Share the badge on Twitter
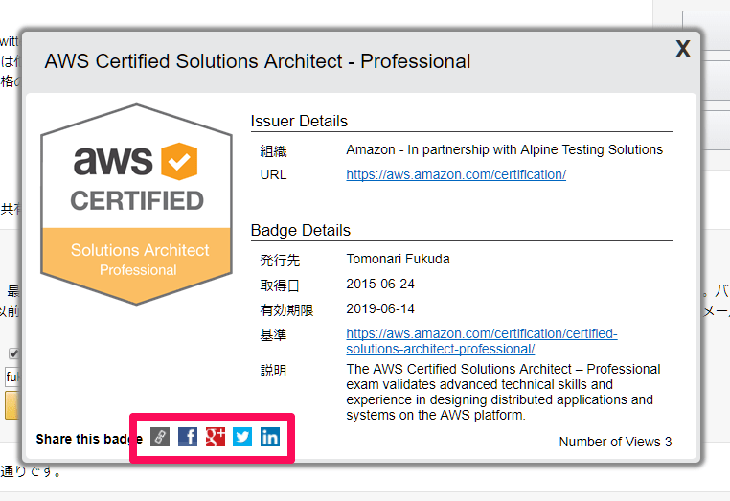 pyautogui.click(x=242, y=437)
